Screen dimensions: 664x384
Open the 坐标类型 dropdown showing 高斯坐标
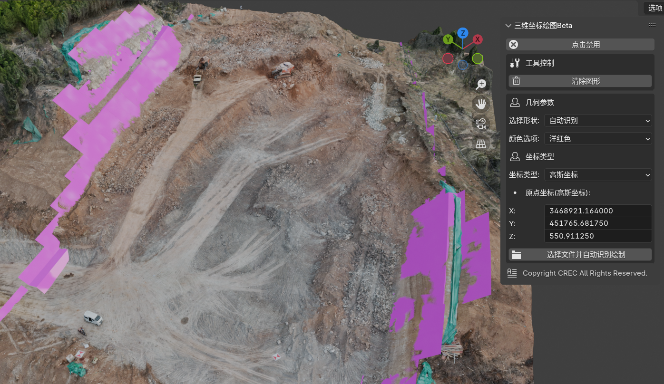[x=597, y=175]
